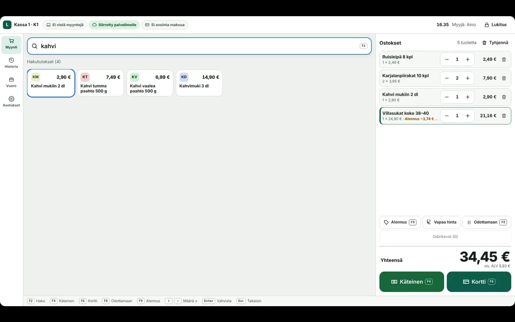Select Kahvi tumma paahto 500 g

point(100,83)
